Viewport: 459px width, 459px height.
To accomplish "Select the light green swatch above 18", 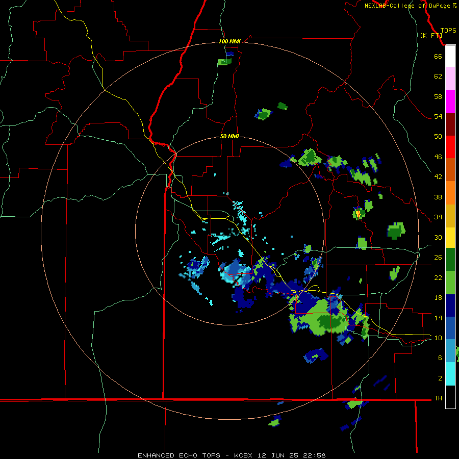I will (x=450, y=283).
